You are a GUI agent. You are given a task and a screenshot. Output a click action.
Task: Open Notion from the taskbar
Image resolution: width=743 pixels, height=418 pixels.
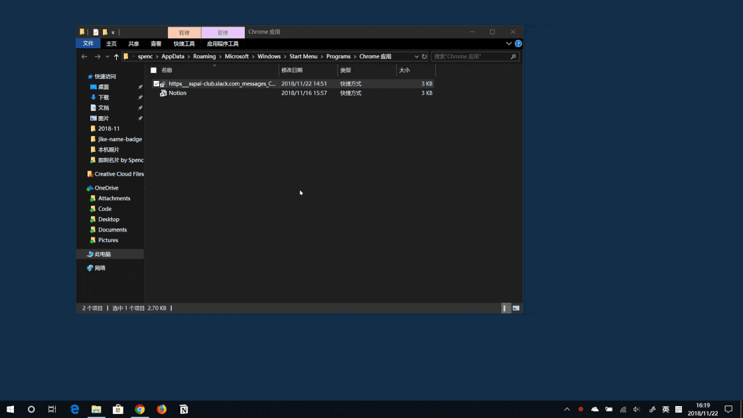(x=184, y=409)
